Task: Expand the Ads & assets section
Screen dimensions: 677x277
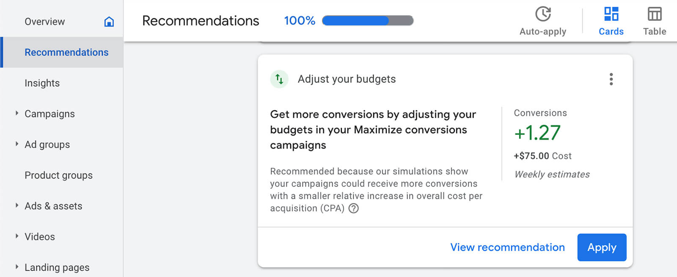Action: click(17, 206)
